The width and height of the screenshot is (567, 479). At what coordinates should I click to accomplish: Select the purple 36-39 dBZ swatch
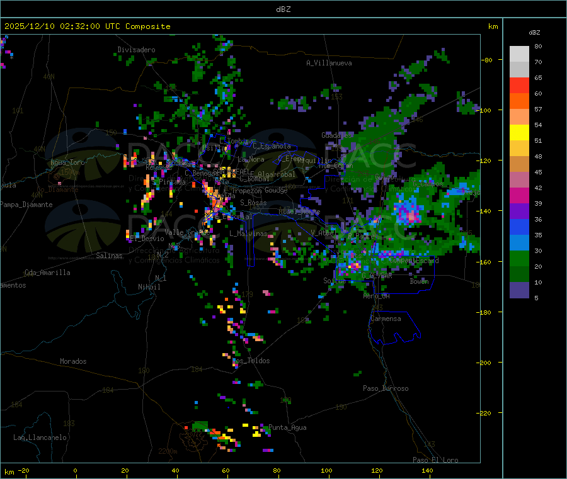click(x=519, y=211)
